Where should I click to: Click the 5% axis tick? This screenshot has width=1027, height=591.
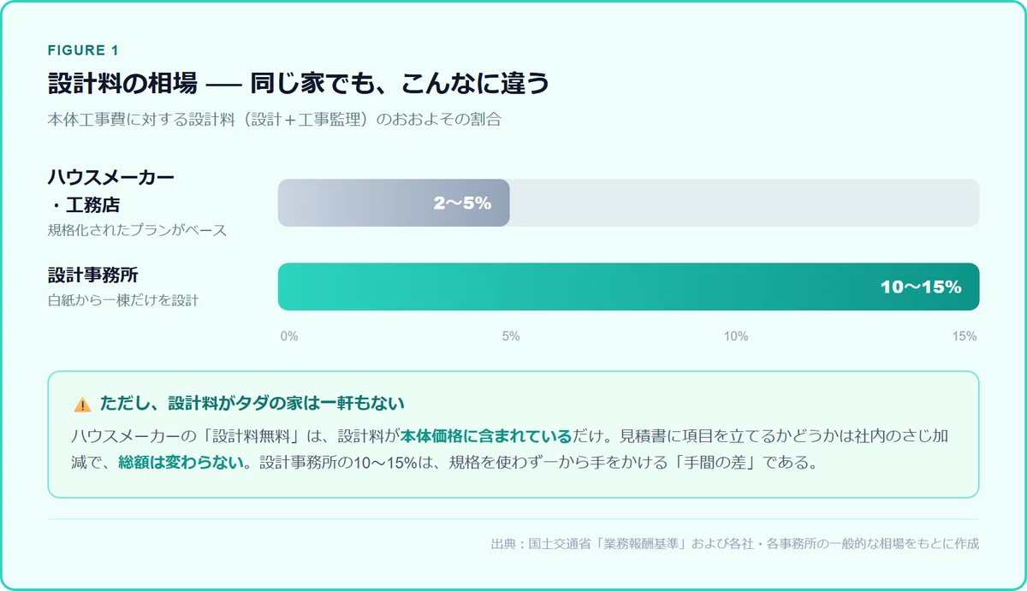point(511,336)
